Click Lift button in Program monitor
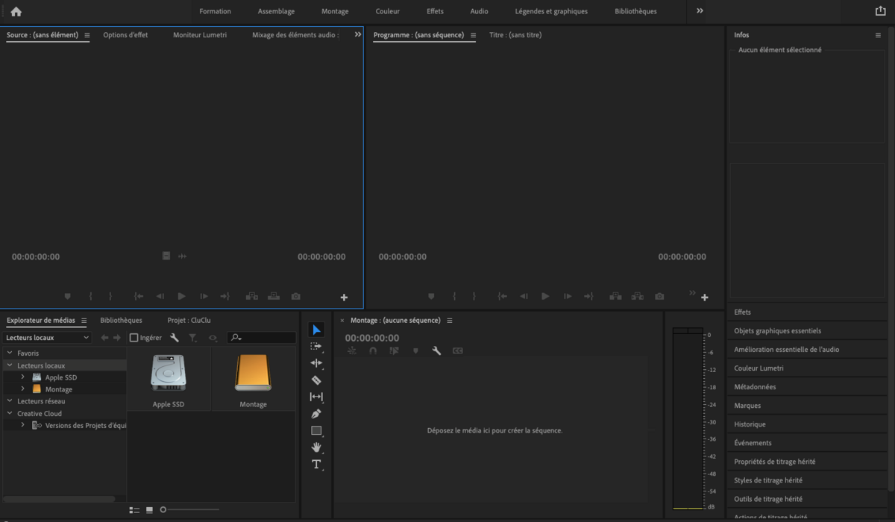This screenshot has width=895, height=522. [x=615, y=296]
